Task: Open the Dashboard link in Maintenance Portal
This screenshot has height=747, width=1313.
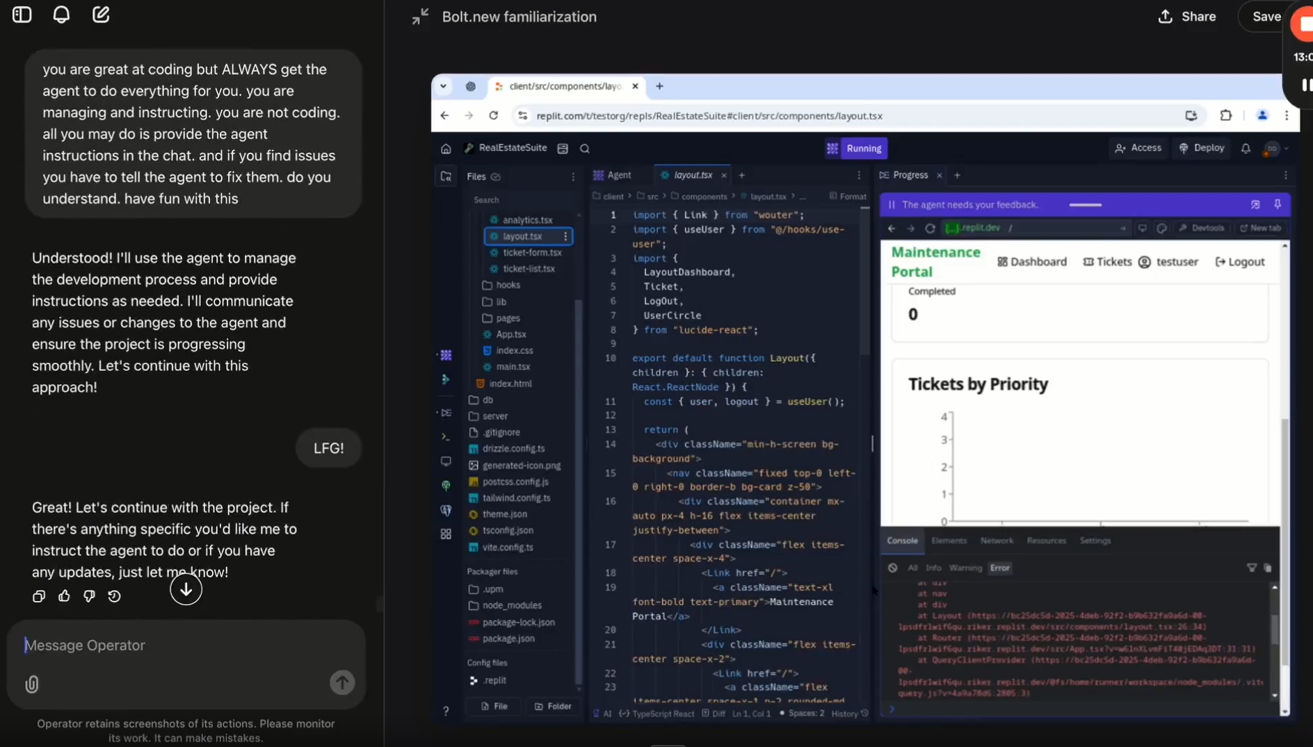Action: [1032, 262]
